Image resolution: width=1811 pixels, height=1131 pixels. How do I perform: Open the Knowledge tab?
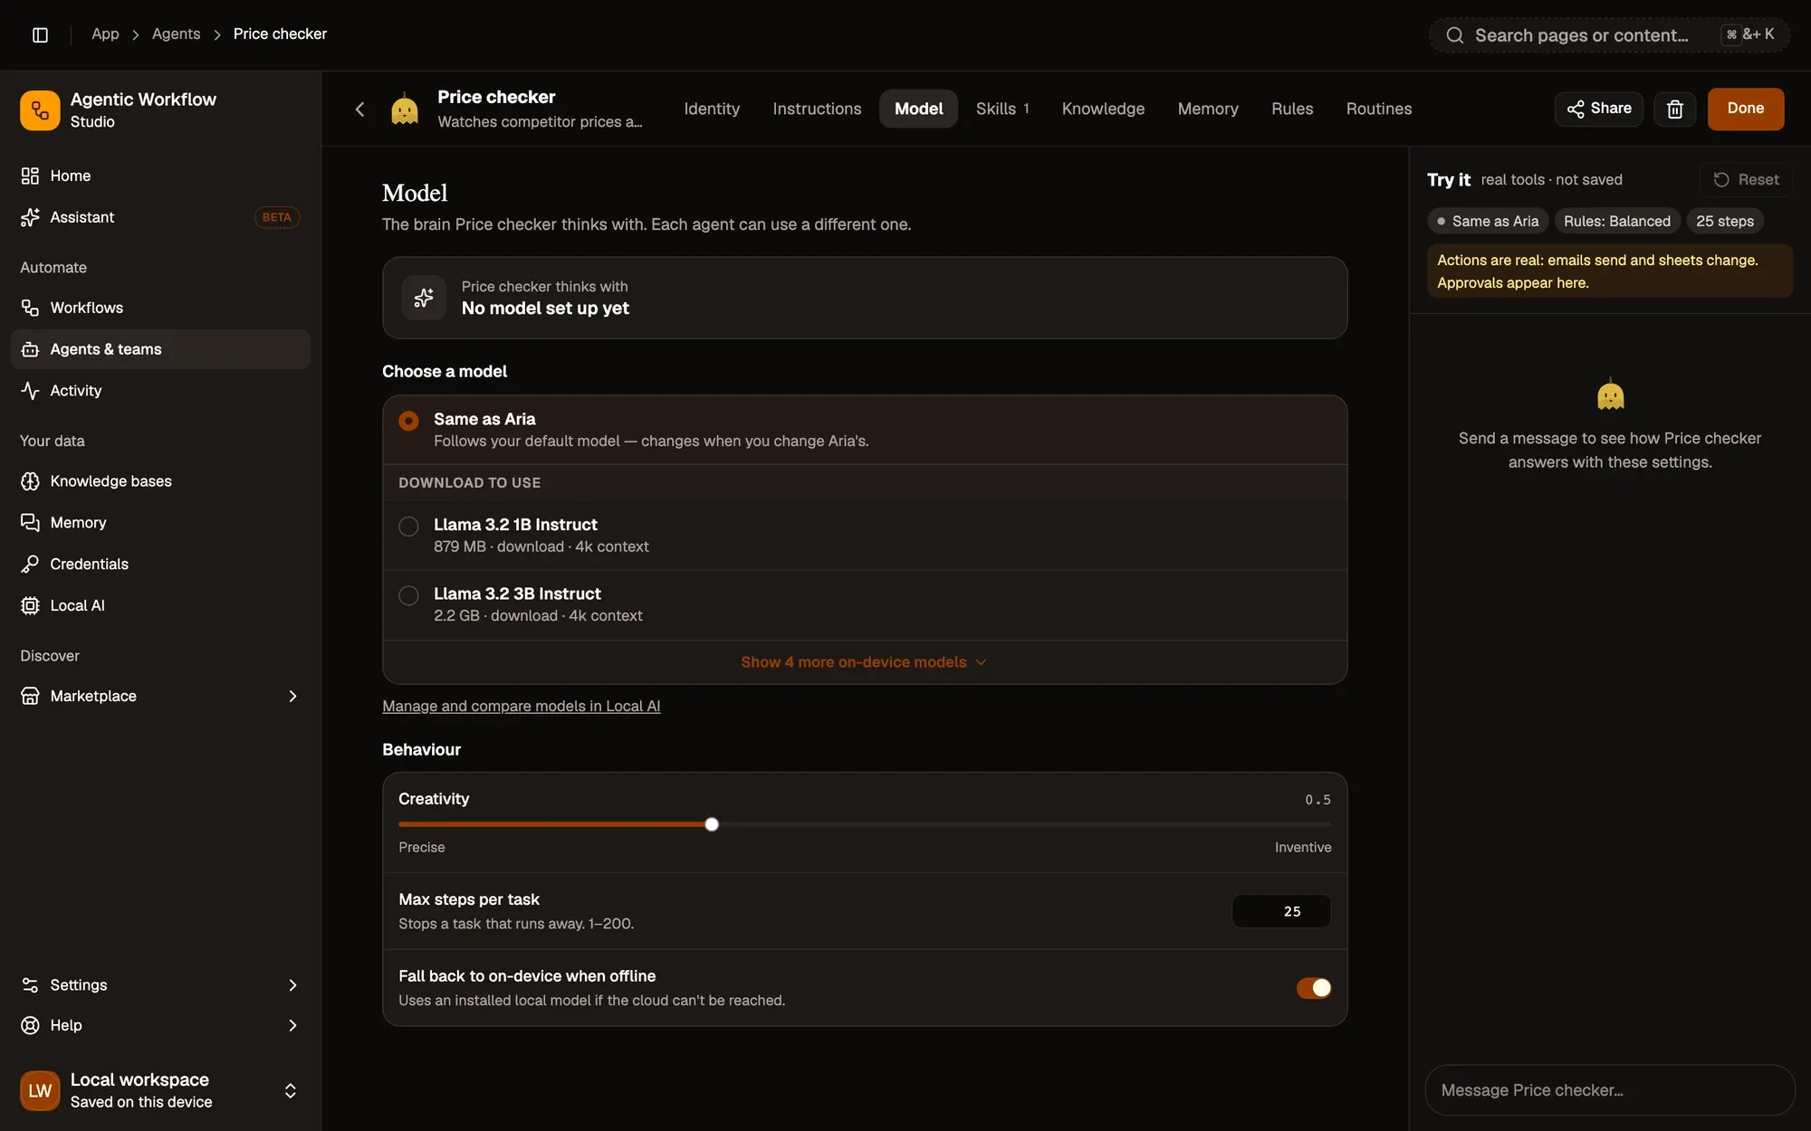point(1103,109)
